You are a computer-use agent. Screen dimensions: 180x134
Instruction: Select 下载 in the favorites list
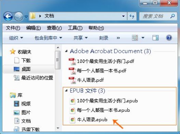tap(26, 61)
